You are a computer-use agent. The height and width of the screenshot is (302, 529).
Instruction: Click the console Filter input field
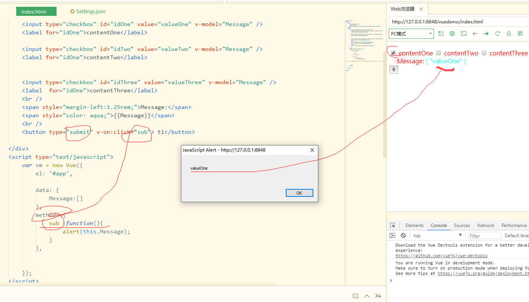coord(485,236)
